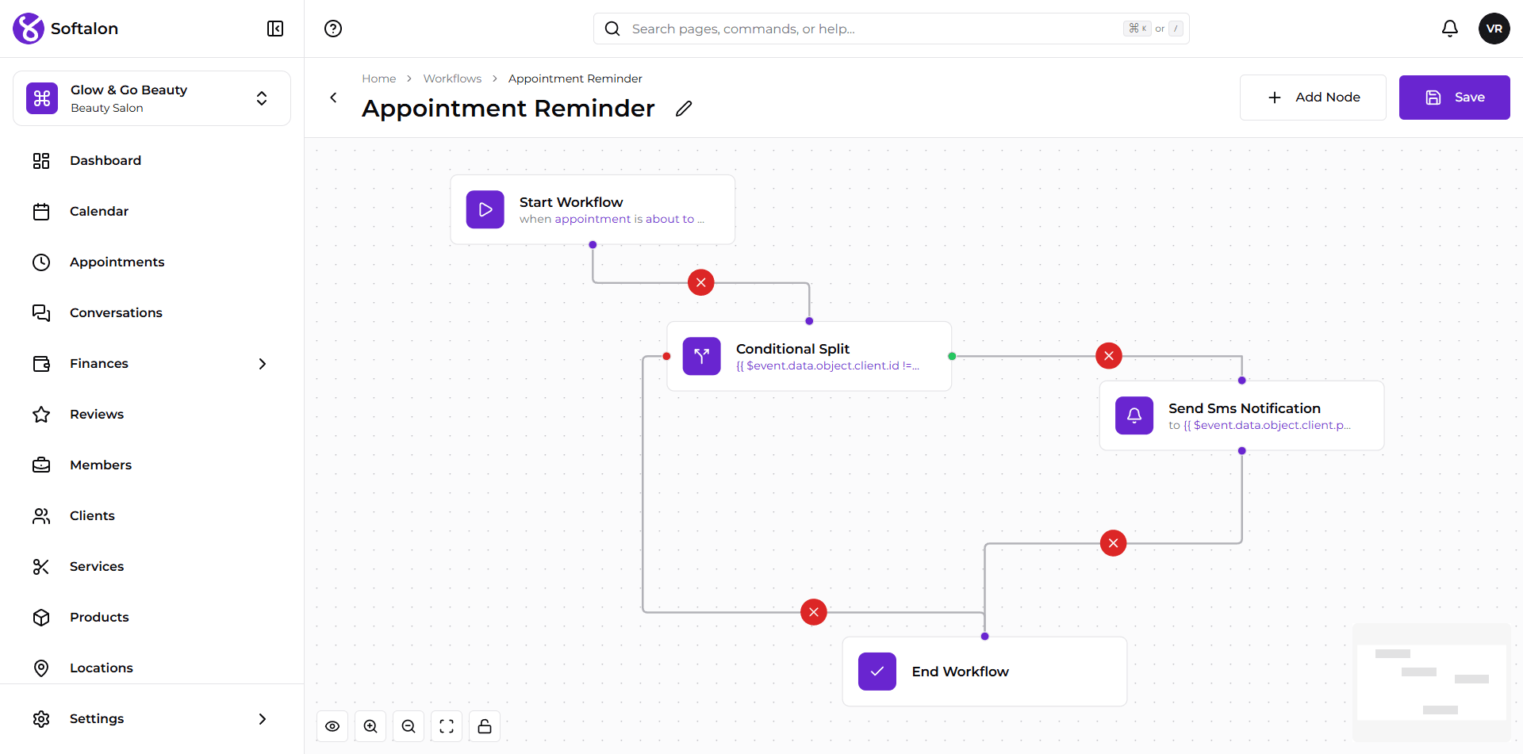1523x754 pixels.
Task: Zoom in on the workflow canvas
Action: coord(370,726)
